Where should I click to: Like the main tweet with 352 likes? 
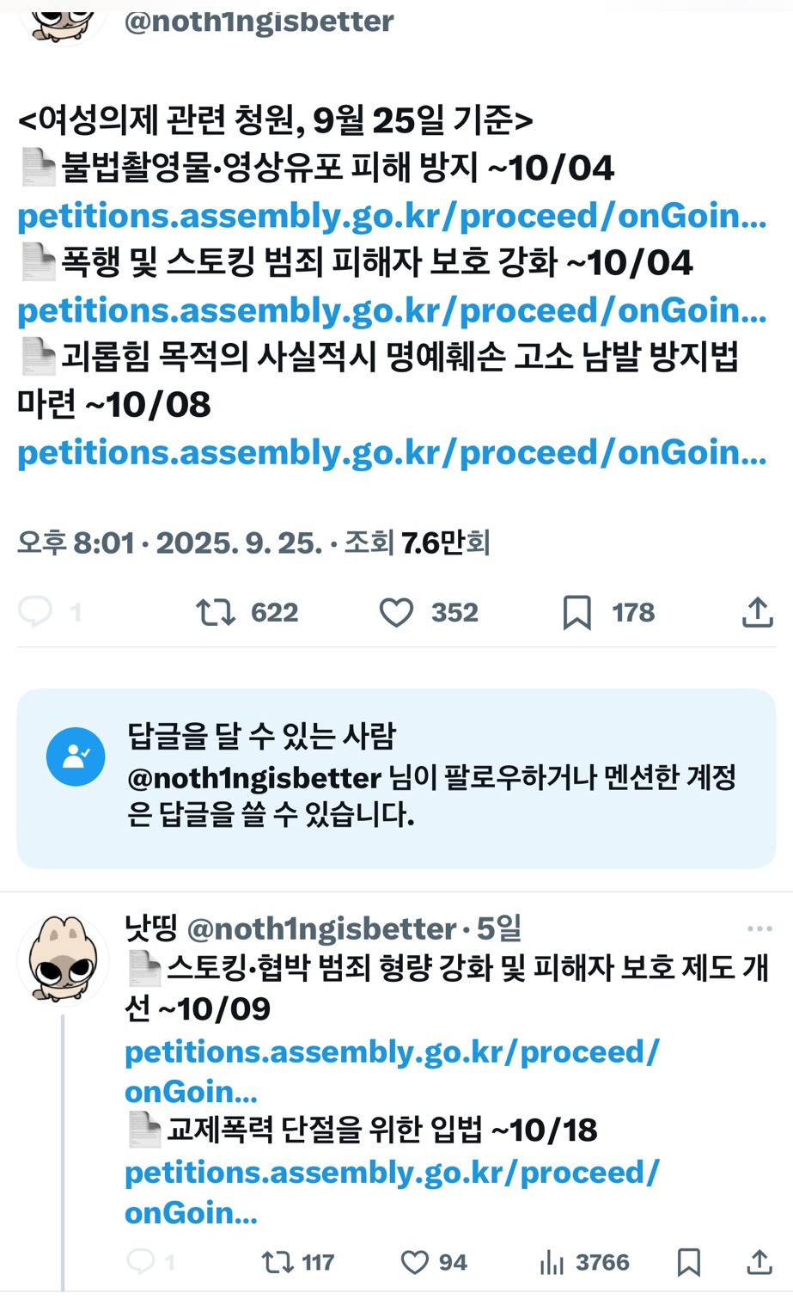[x=396, y=612]
